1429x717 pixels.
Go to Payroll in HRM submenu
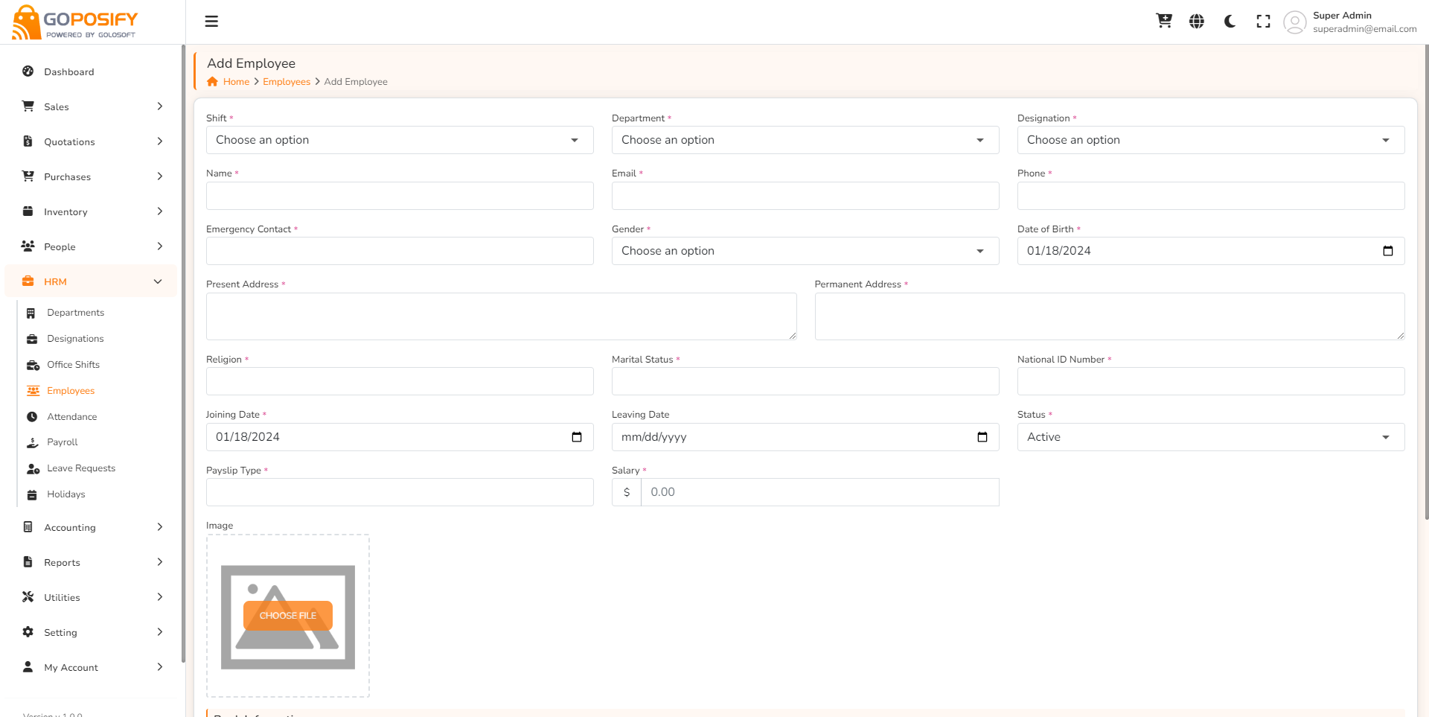(x=62, y=442)
